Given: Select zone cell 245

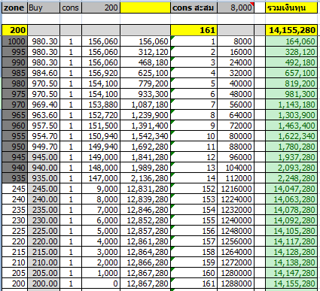Looking at the screenshot, I should 14,189.
